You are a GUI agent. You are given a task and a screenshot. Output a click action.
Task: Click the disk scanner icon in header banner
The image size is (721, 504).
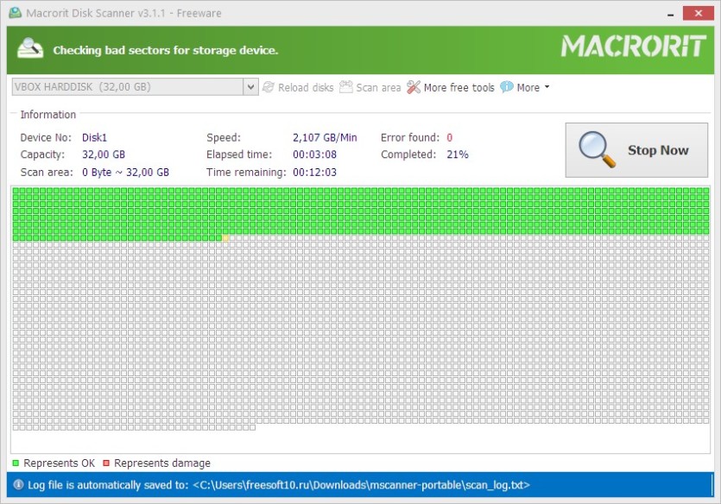coord(30,48)
